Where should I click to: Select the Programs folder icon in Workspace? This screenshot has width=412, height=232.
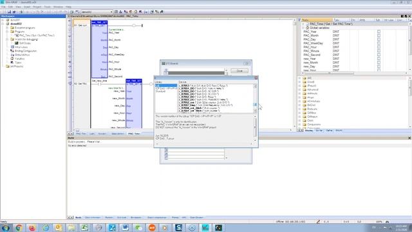12,32
